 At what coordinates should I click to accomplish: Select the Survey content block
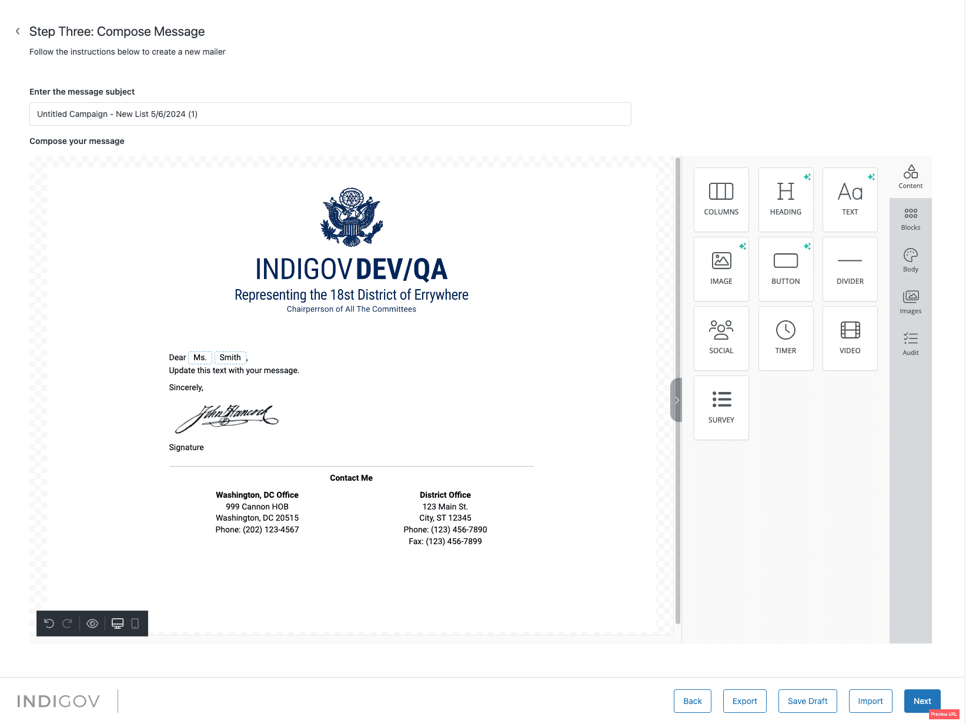[721, 408]
